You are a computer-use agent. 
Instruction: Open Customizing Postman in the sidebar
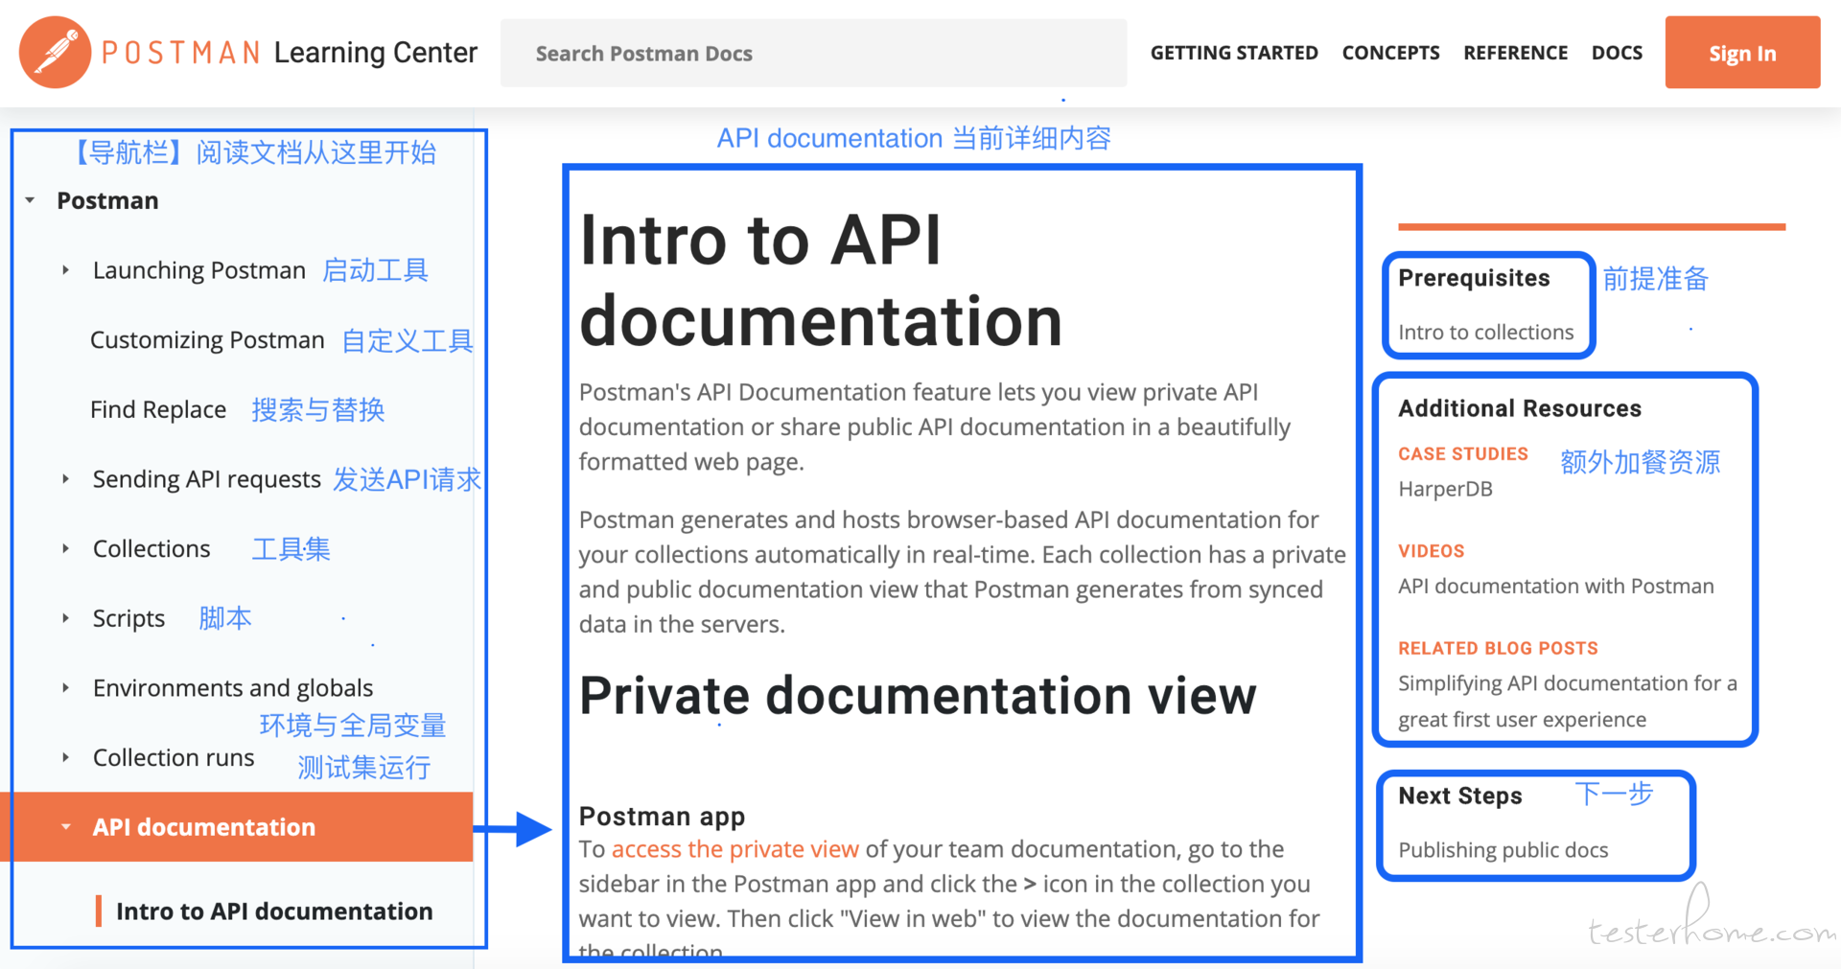click(207, 340)
